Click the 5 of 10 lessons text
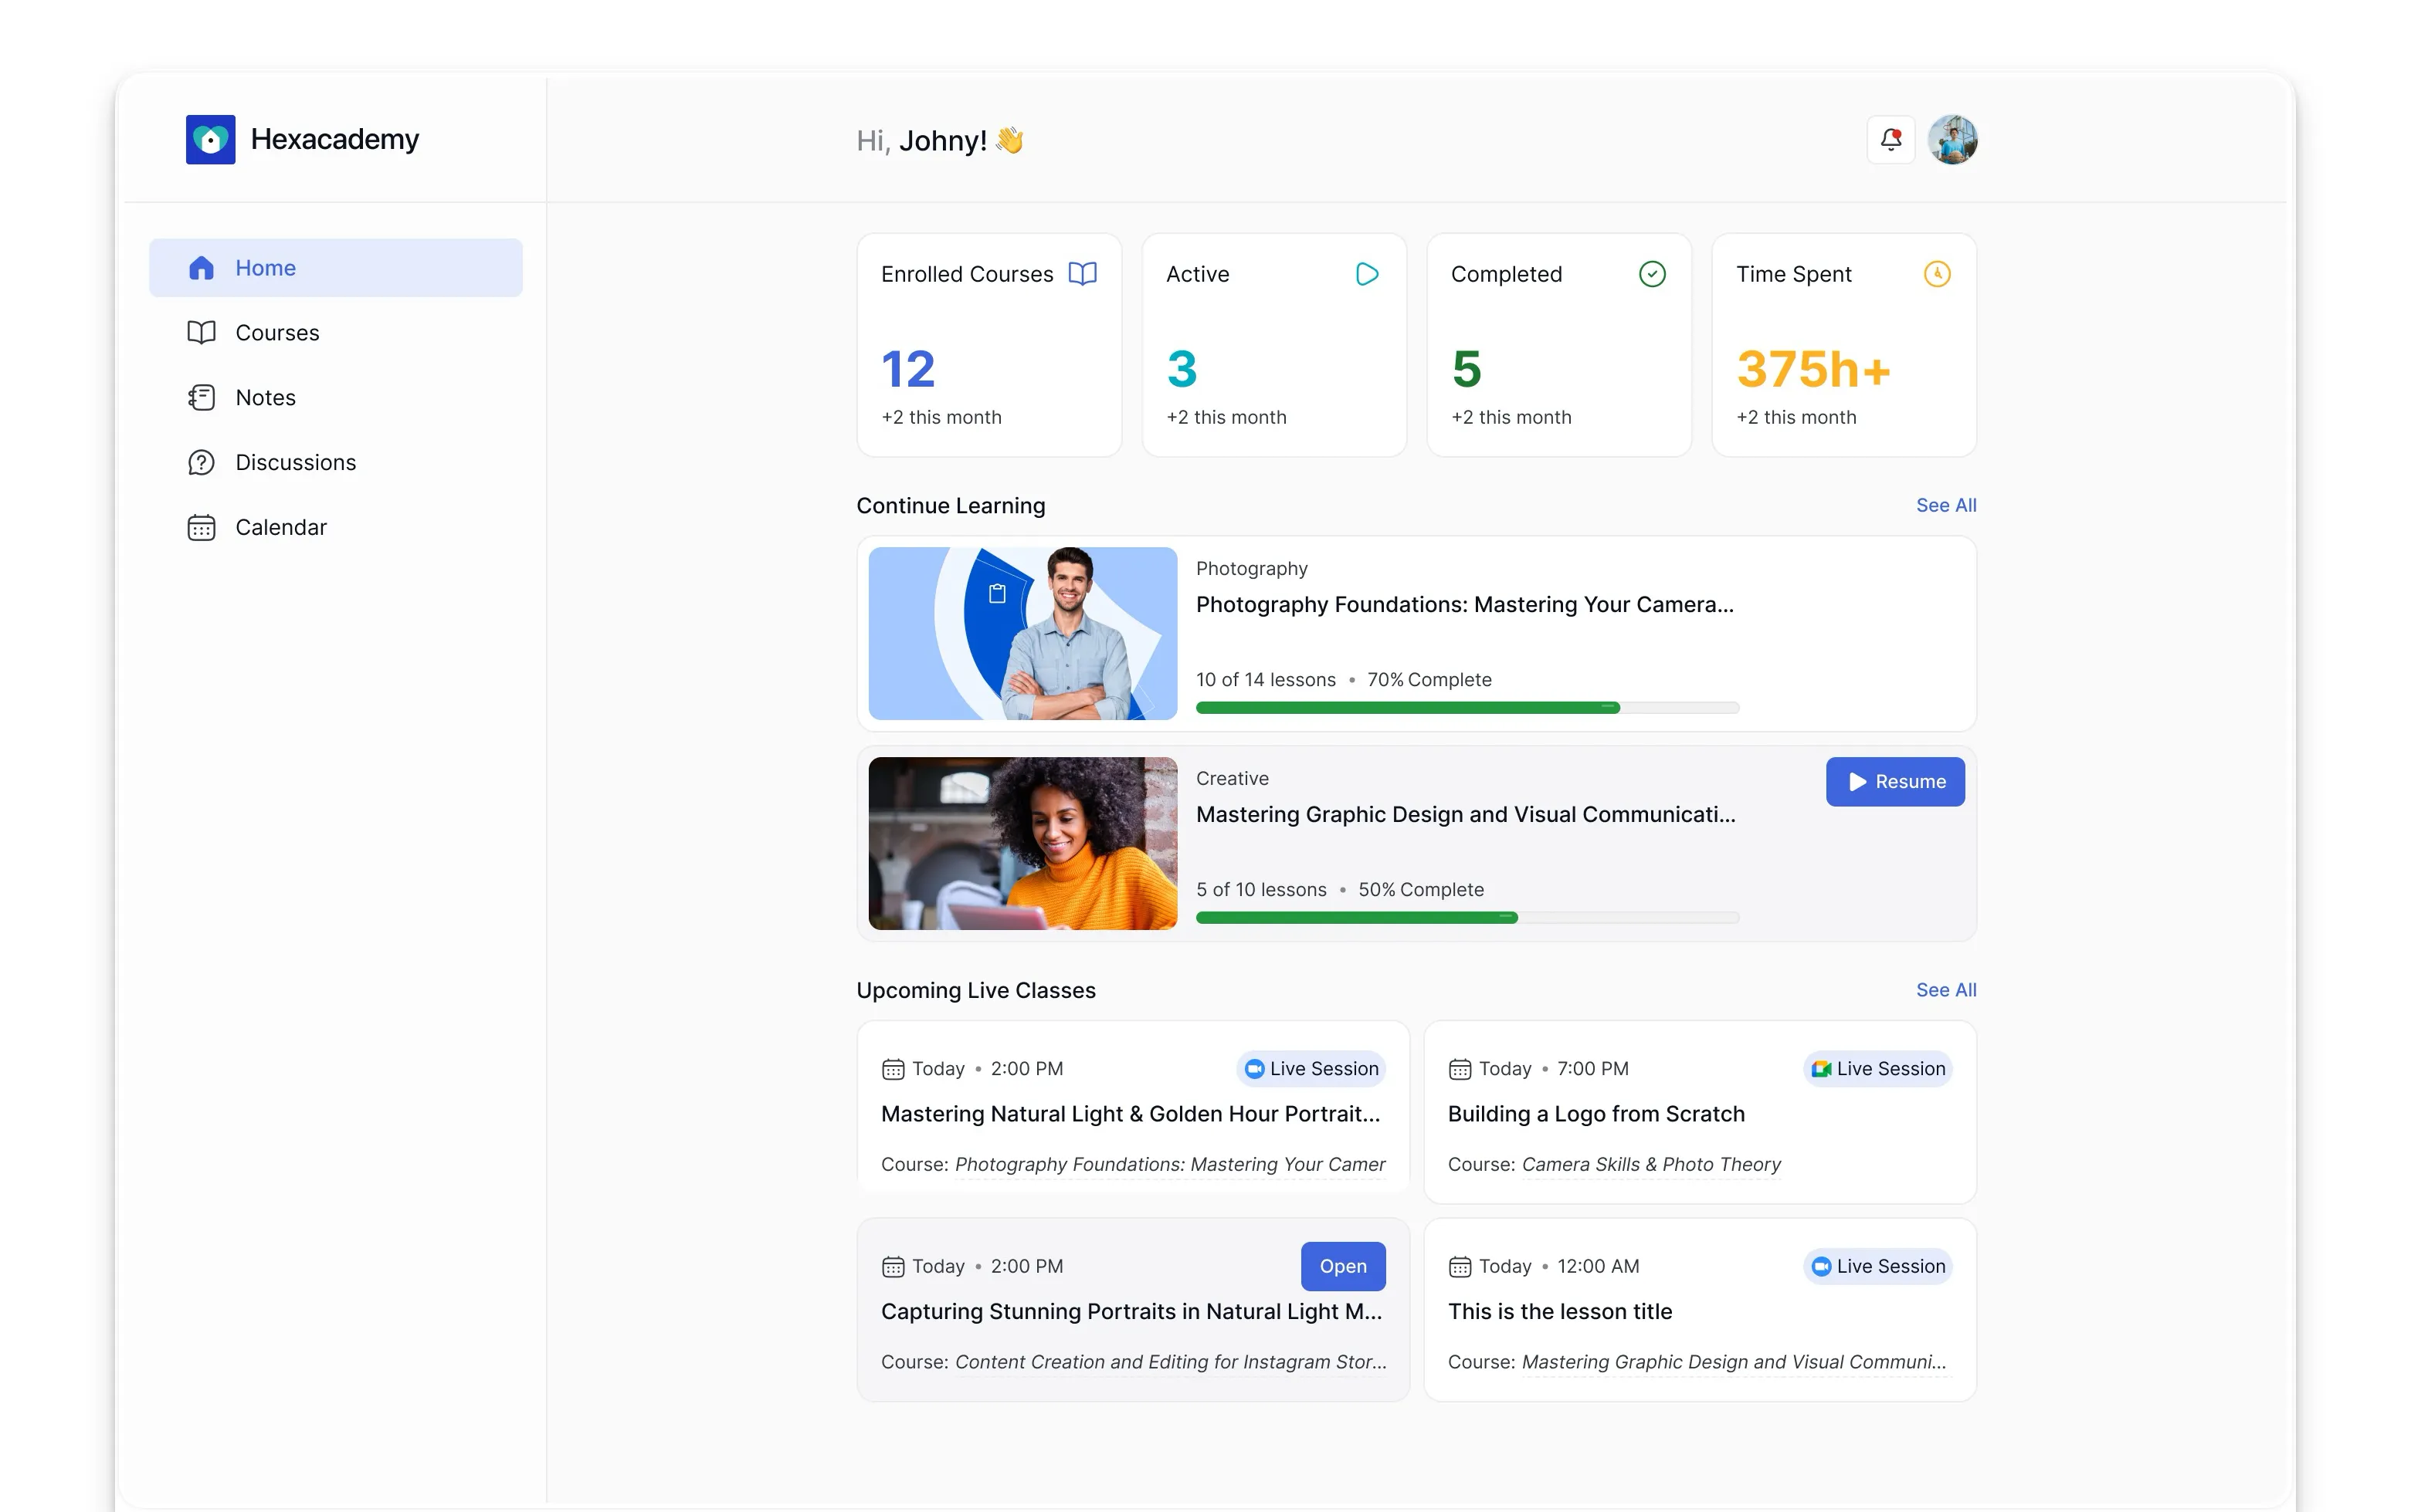2411x1512 pixels. [1260, 890]
